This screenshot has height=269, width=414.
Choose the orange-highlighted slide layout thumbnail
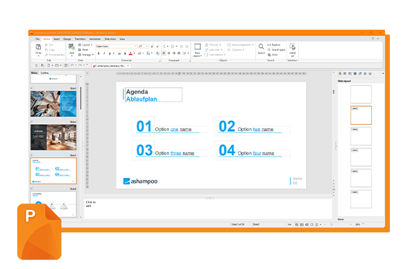(x=361, y=115)
